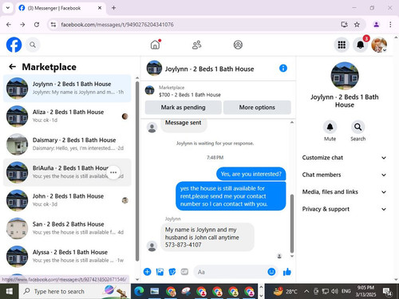Show hidden system tray icons

pyautogui.click(x=306, y=292)
